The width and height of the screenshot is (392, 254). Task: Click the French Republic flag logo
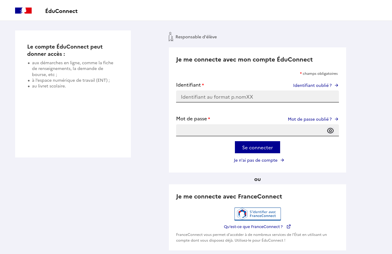[x=23, y=11]
